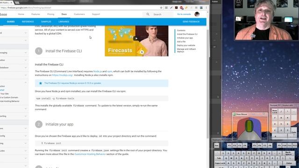Jump to Manage and rollback deploys in Contents
The width and height of the screenshot is (299, 168).
tap(186, 50)
